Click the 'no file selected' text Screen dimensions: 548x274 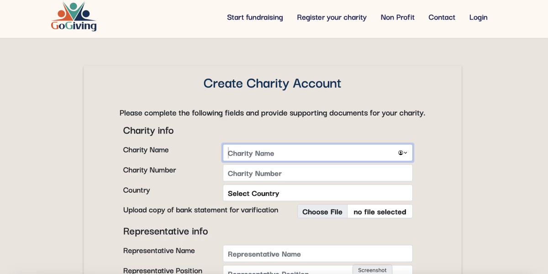tap(379, 212)
